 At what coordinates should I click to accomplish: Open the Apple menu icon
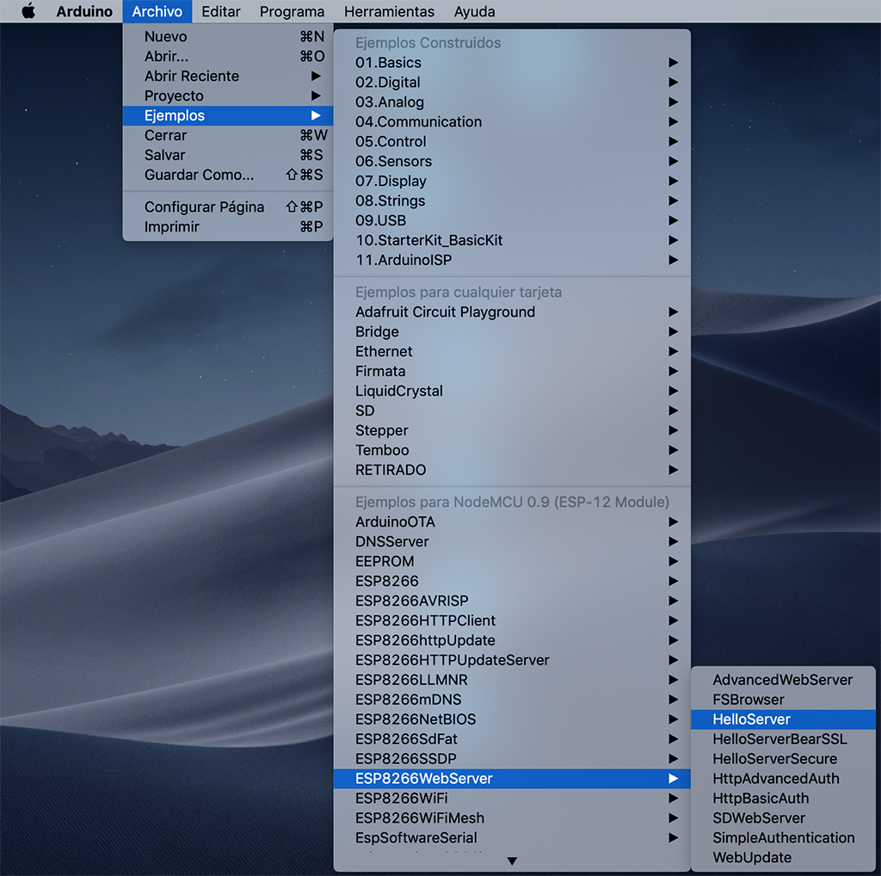tap(28, 11)
